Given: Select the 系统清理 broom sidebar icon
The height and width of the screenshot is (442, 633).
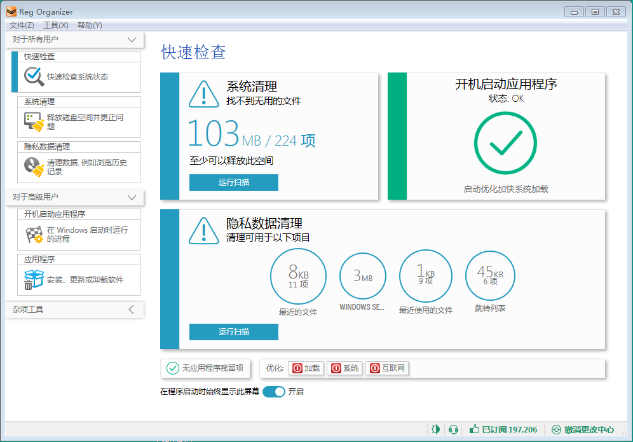Looking at the screenshot, I should click(x=34, y=121).
